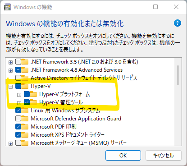
Task: Expand the Hyper-V 管理ツール node
Action: point(19,103)
